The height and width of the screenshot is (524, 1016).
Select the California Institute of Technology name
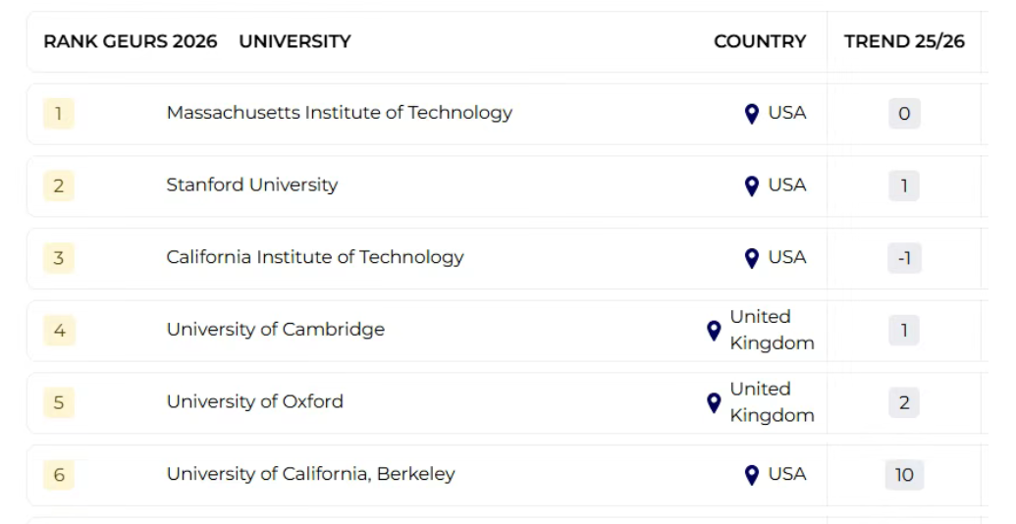point(314,257)
